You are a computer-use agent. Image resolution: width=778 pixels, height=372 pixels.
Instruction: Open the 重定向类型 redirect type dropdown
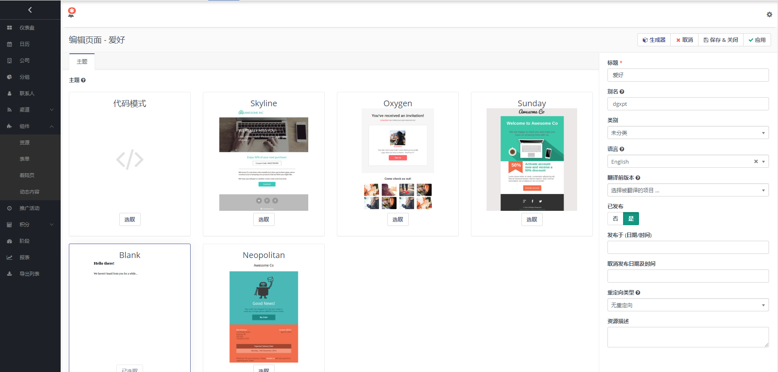pyautogui.click(x=687, y=305)
